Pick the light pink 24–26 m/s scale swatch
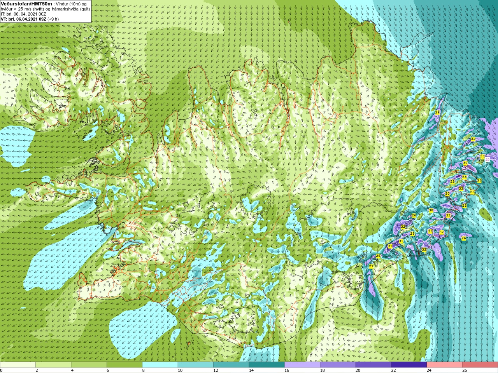498x373 pixels. [x=445, y=365]
